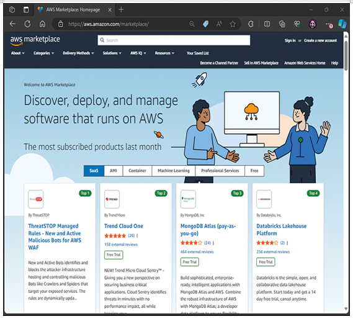The height and width of the screenshot is (319, 353).
Task: Click the page vertical scrollbar thumb
Action: [x=346, y=56]
